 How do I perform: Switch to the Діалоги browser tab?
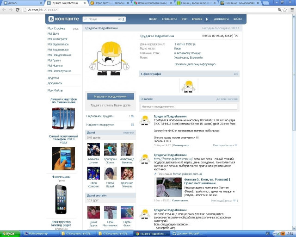[x=22, y=3]
